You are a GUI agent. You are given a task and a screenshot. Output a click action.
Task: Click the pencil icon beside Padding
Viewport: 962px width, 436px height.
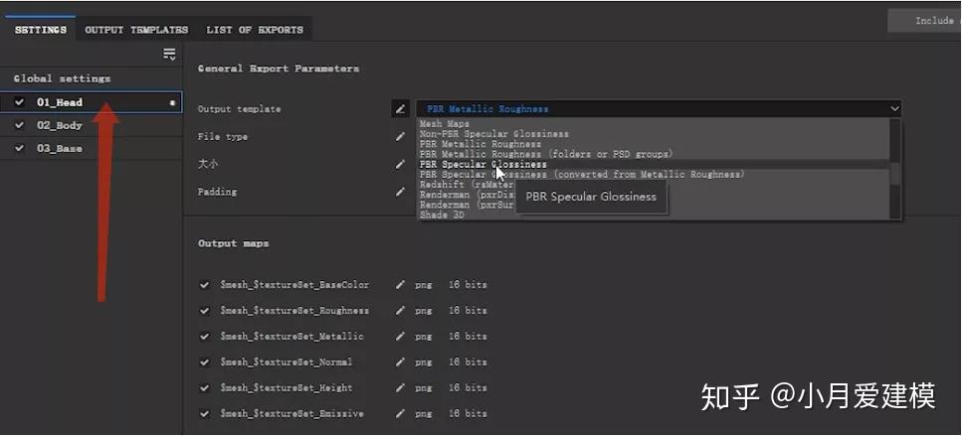point(400,192)
